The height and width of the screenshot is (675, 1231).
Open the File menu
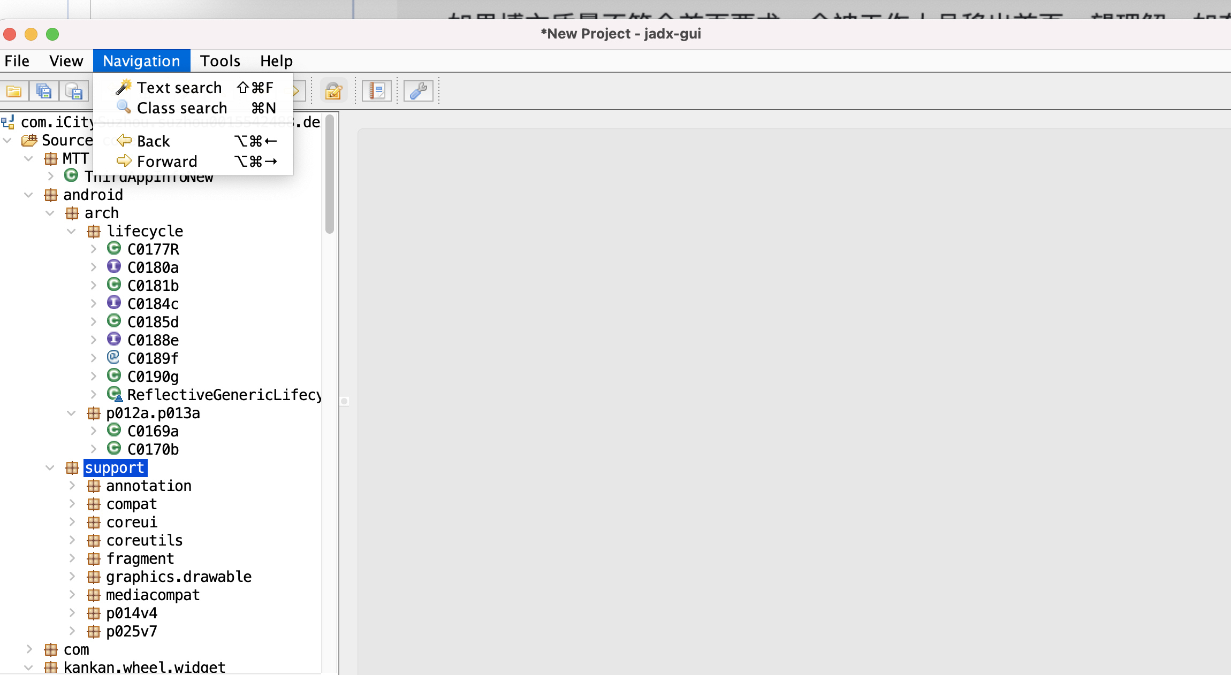pos(17,61)
